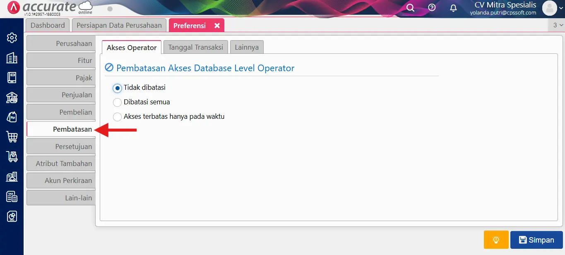
Task: Click the yellow lightbulb tips button
Action: pyautogui.click(x=496, y=240)
